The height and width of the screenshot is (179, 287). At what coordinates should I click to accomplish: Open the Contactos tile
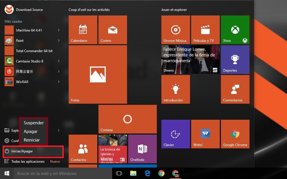(83, 149)
